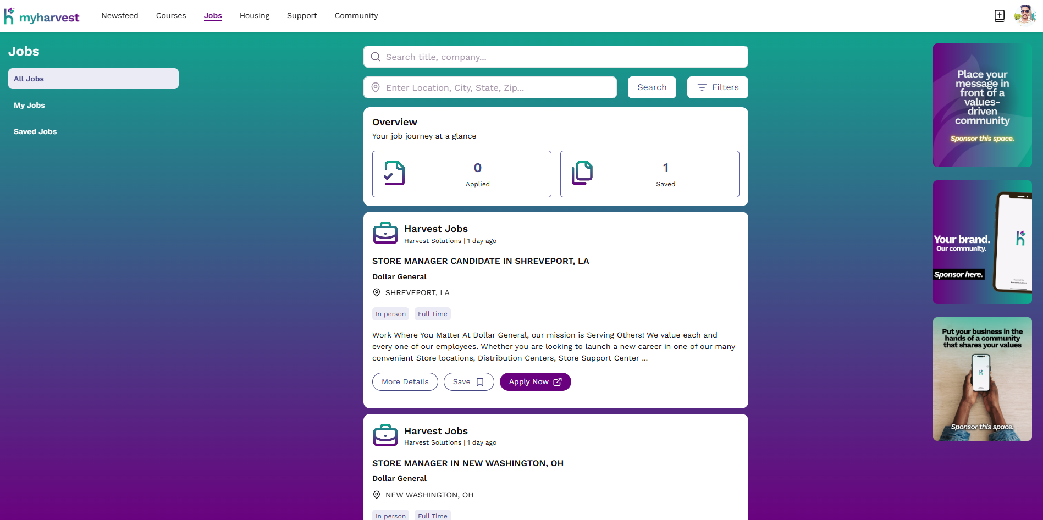Click briefcase icon on Shreveport job listing
The image size is (1043, 520).
[x=385, y=233]
